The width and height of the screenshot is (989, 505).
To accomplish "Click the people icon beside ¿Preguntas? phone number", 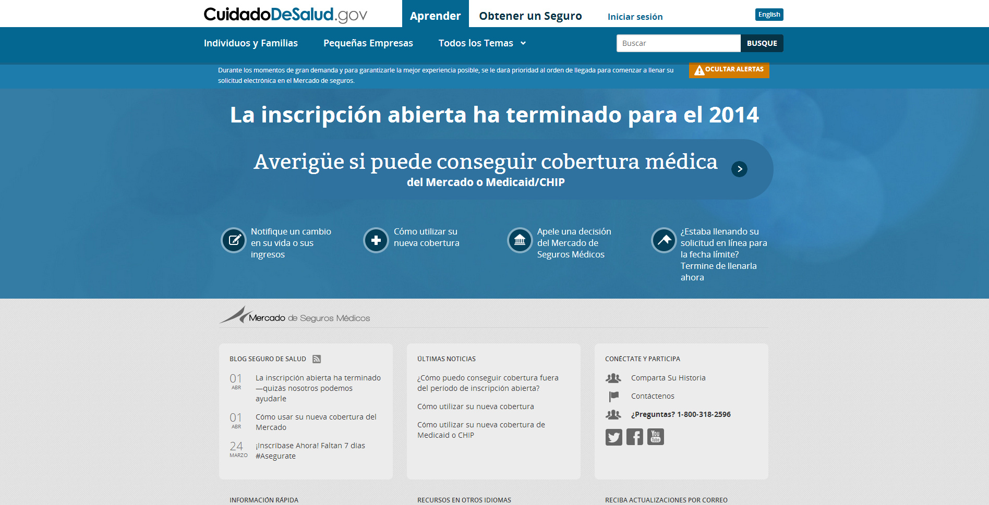I will [x=613, y=414].
